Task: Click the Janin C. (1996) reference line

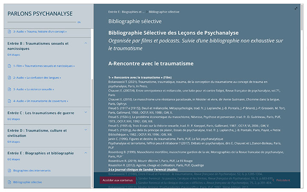Action: pyautogui.click(x=165, y=139)
